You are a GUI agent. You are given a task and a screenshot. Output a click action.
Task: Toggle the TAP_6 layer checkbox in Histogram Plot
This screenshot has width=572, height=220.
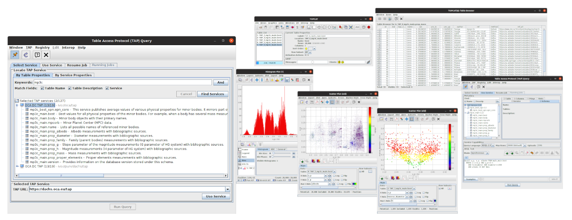(241, 168)
